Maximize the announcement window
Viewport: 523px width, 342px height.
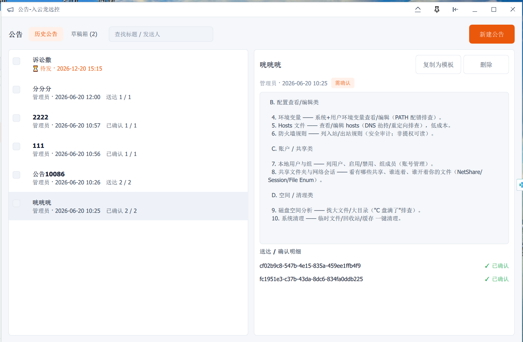[x=494, y=9]
